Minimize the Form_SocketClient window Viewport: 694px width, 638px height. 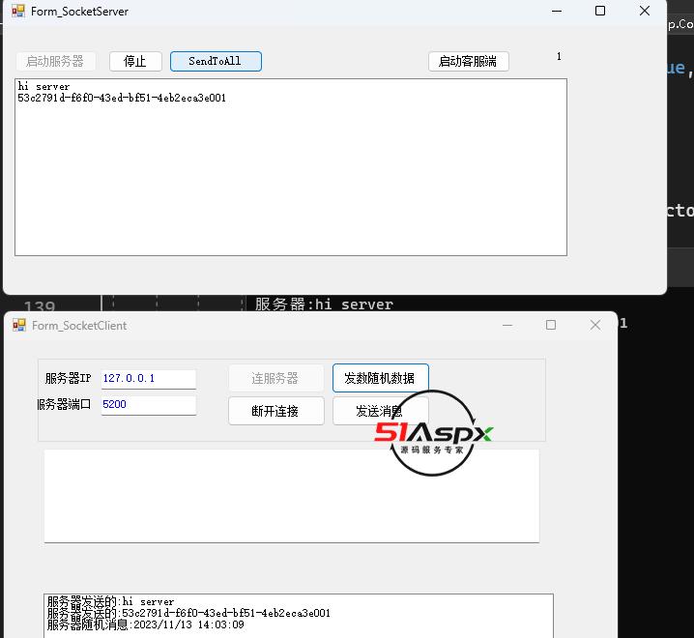pyautogui.click(x=507, y=326)
